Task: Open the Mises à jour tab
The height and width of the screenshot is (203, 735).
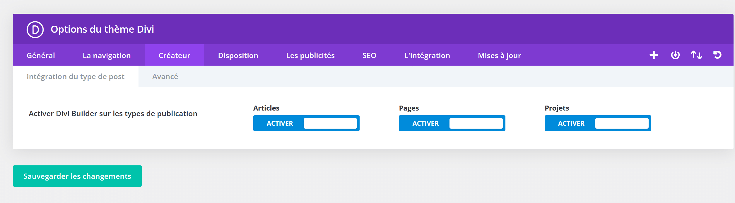Action: [x=499, y=55]
